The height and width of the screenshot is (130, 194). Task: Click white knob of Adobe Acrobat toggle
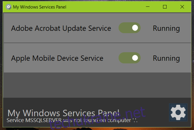(x=135, y=28)
